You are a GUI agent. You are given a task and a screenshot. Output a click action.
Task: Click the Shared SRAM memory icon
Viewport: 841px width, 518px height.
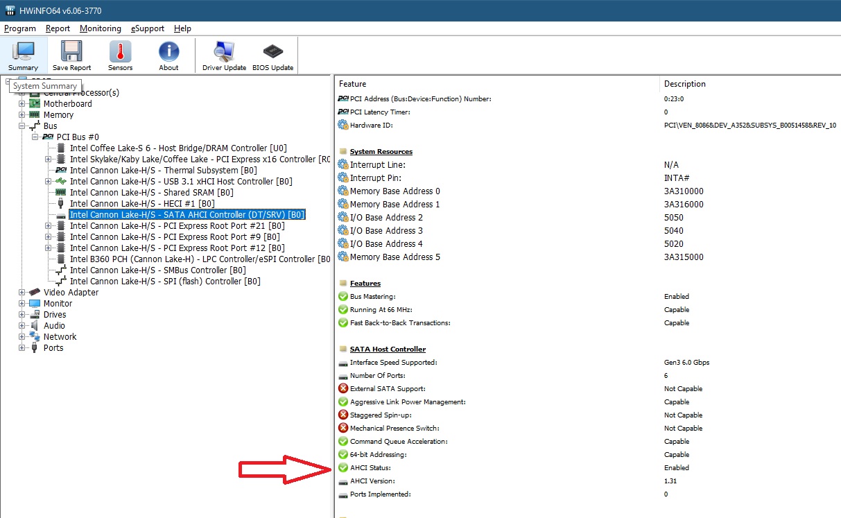pos(61,192)
